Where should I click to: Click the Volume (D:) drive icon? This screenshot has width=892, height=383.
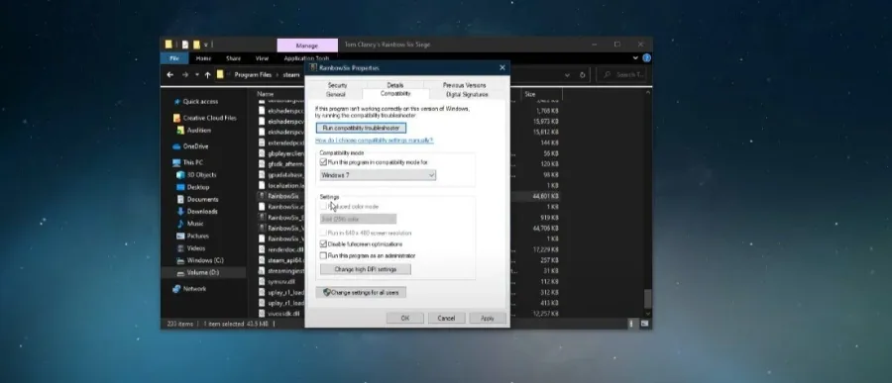pos(180,273)
